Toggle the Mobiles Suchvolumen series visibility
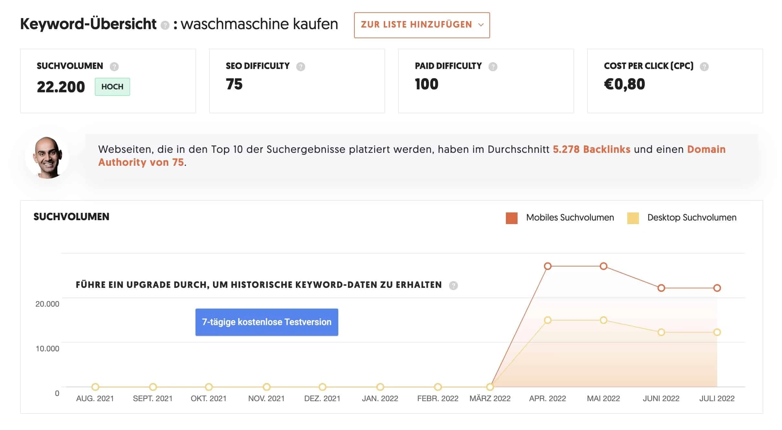 point(570,217)
